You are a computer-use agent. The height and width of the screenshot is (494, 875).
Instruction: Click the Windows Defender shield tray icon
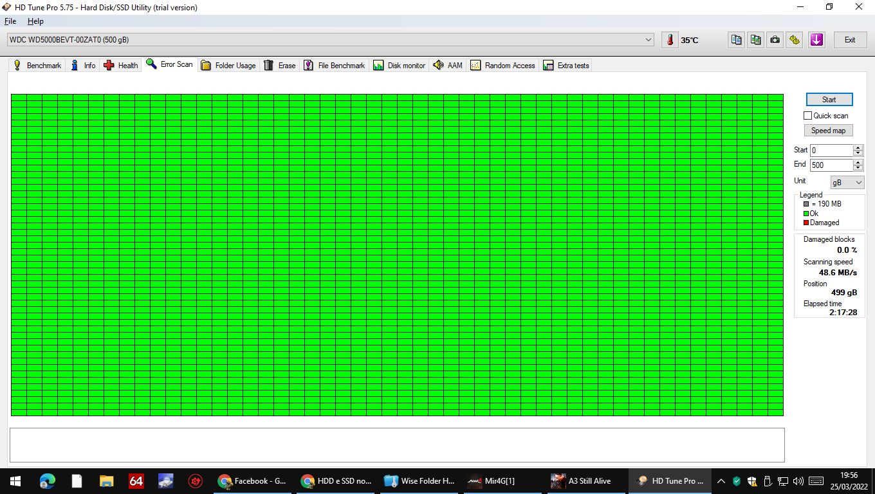[x=752, y=480]
